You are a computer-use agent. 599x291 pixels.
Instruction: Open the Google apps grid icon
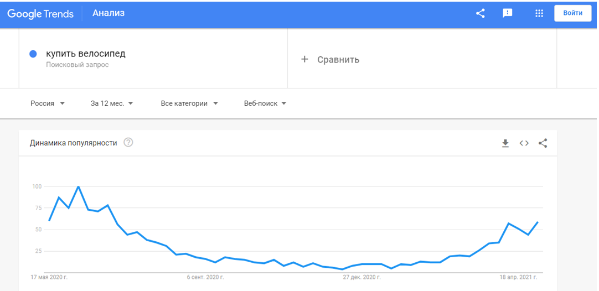click(539, 13)
